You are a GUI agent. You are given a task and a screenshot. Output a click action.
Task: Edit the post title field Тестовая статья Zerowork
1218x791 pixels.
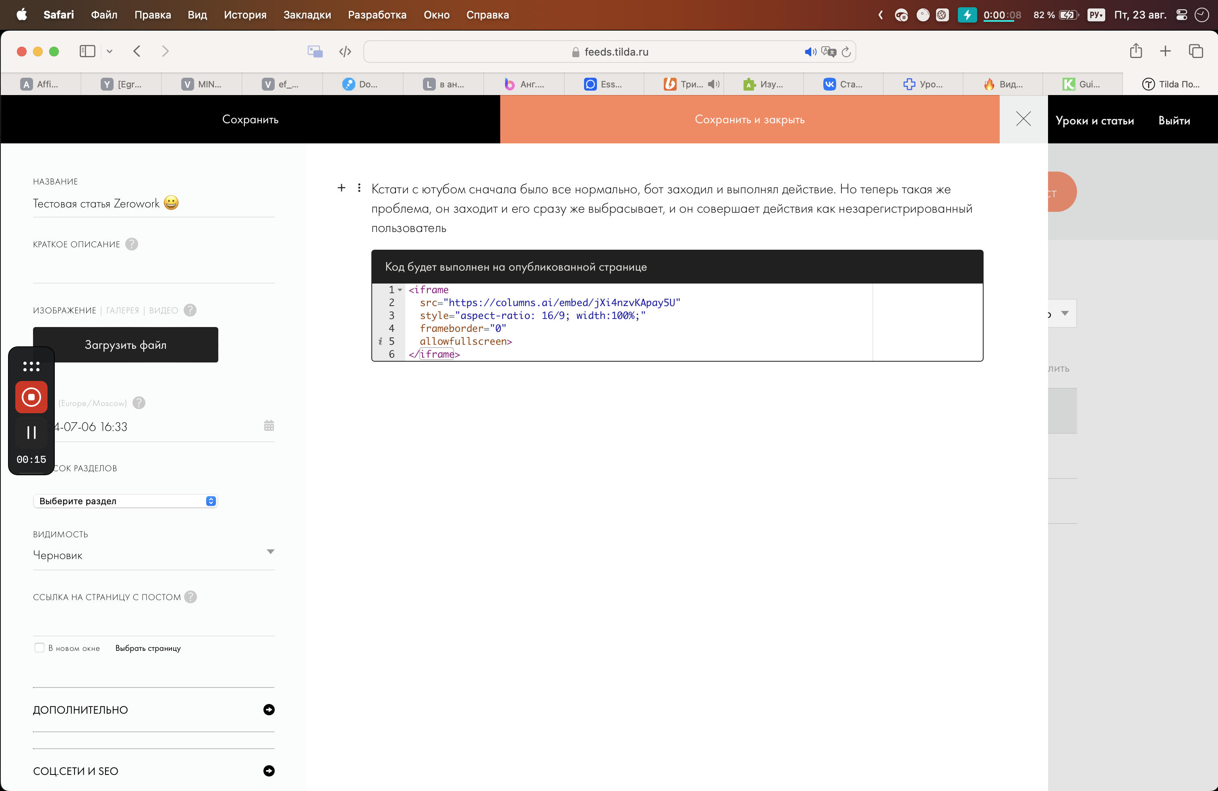pyautogui.click(x=153, y=204)
